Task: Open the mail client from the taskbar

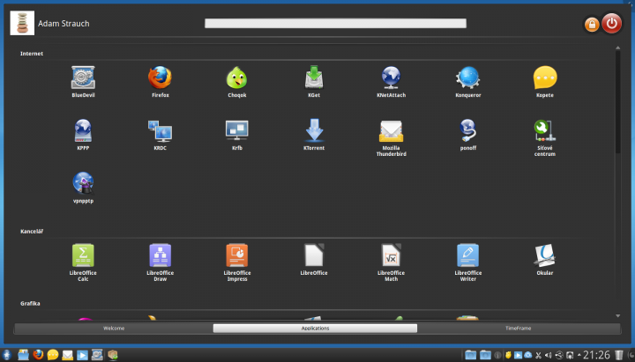Action: (67, 355)
